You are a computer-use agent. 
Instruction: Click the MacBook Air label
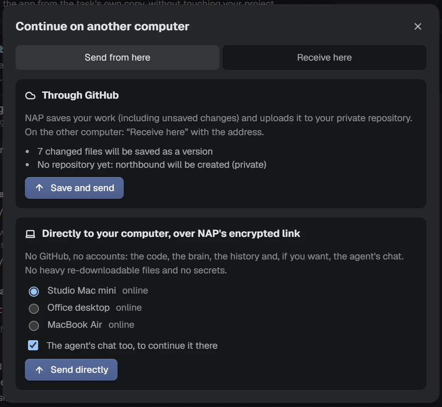tap(75, 325)
